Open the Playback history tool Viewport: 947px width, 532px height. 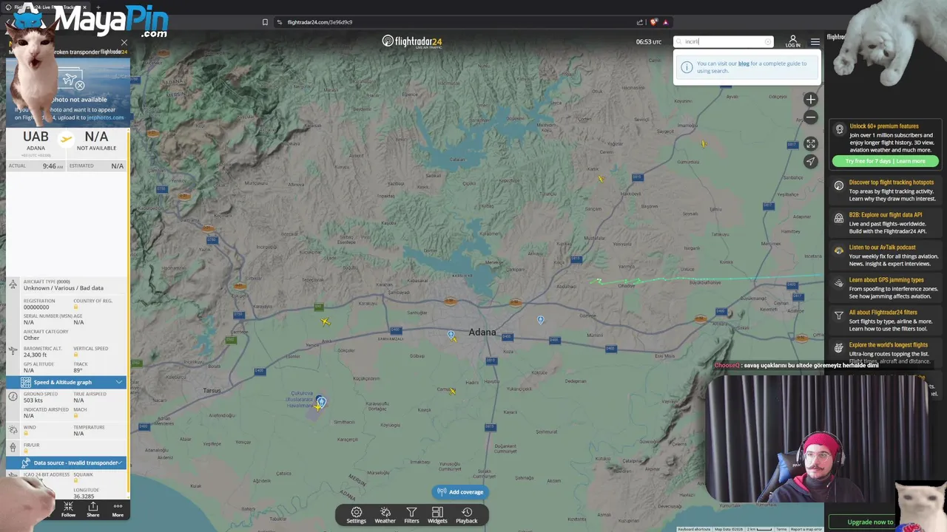466,515
